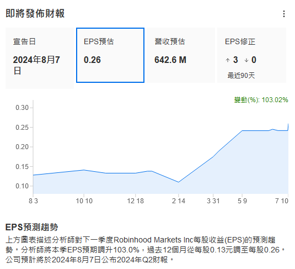295x269 pixels.
Task: Click the 5 9 date tick label
Action: pos(242,201)
